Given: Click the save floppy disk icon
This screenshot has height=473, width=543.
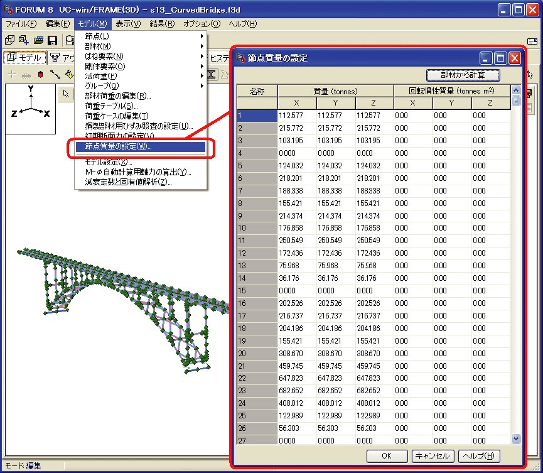Looking at the screenshot, I should click(x=53, y=41).
